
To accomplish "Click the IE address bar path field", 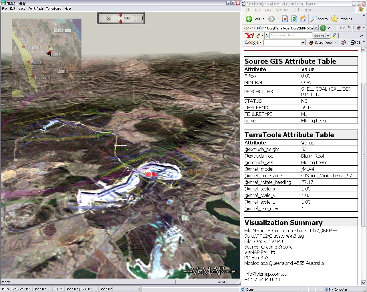I will pos(287,28).
